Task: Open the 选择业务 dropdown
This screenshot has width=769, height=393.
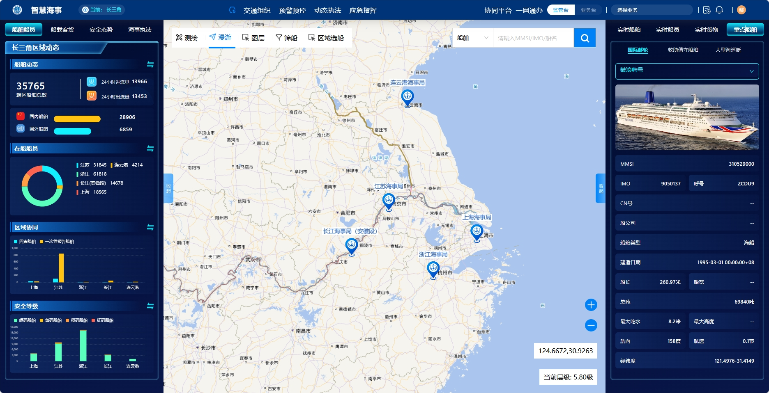Action: point(652,10)
